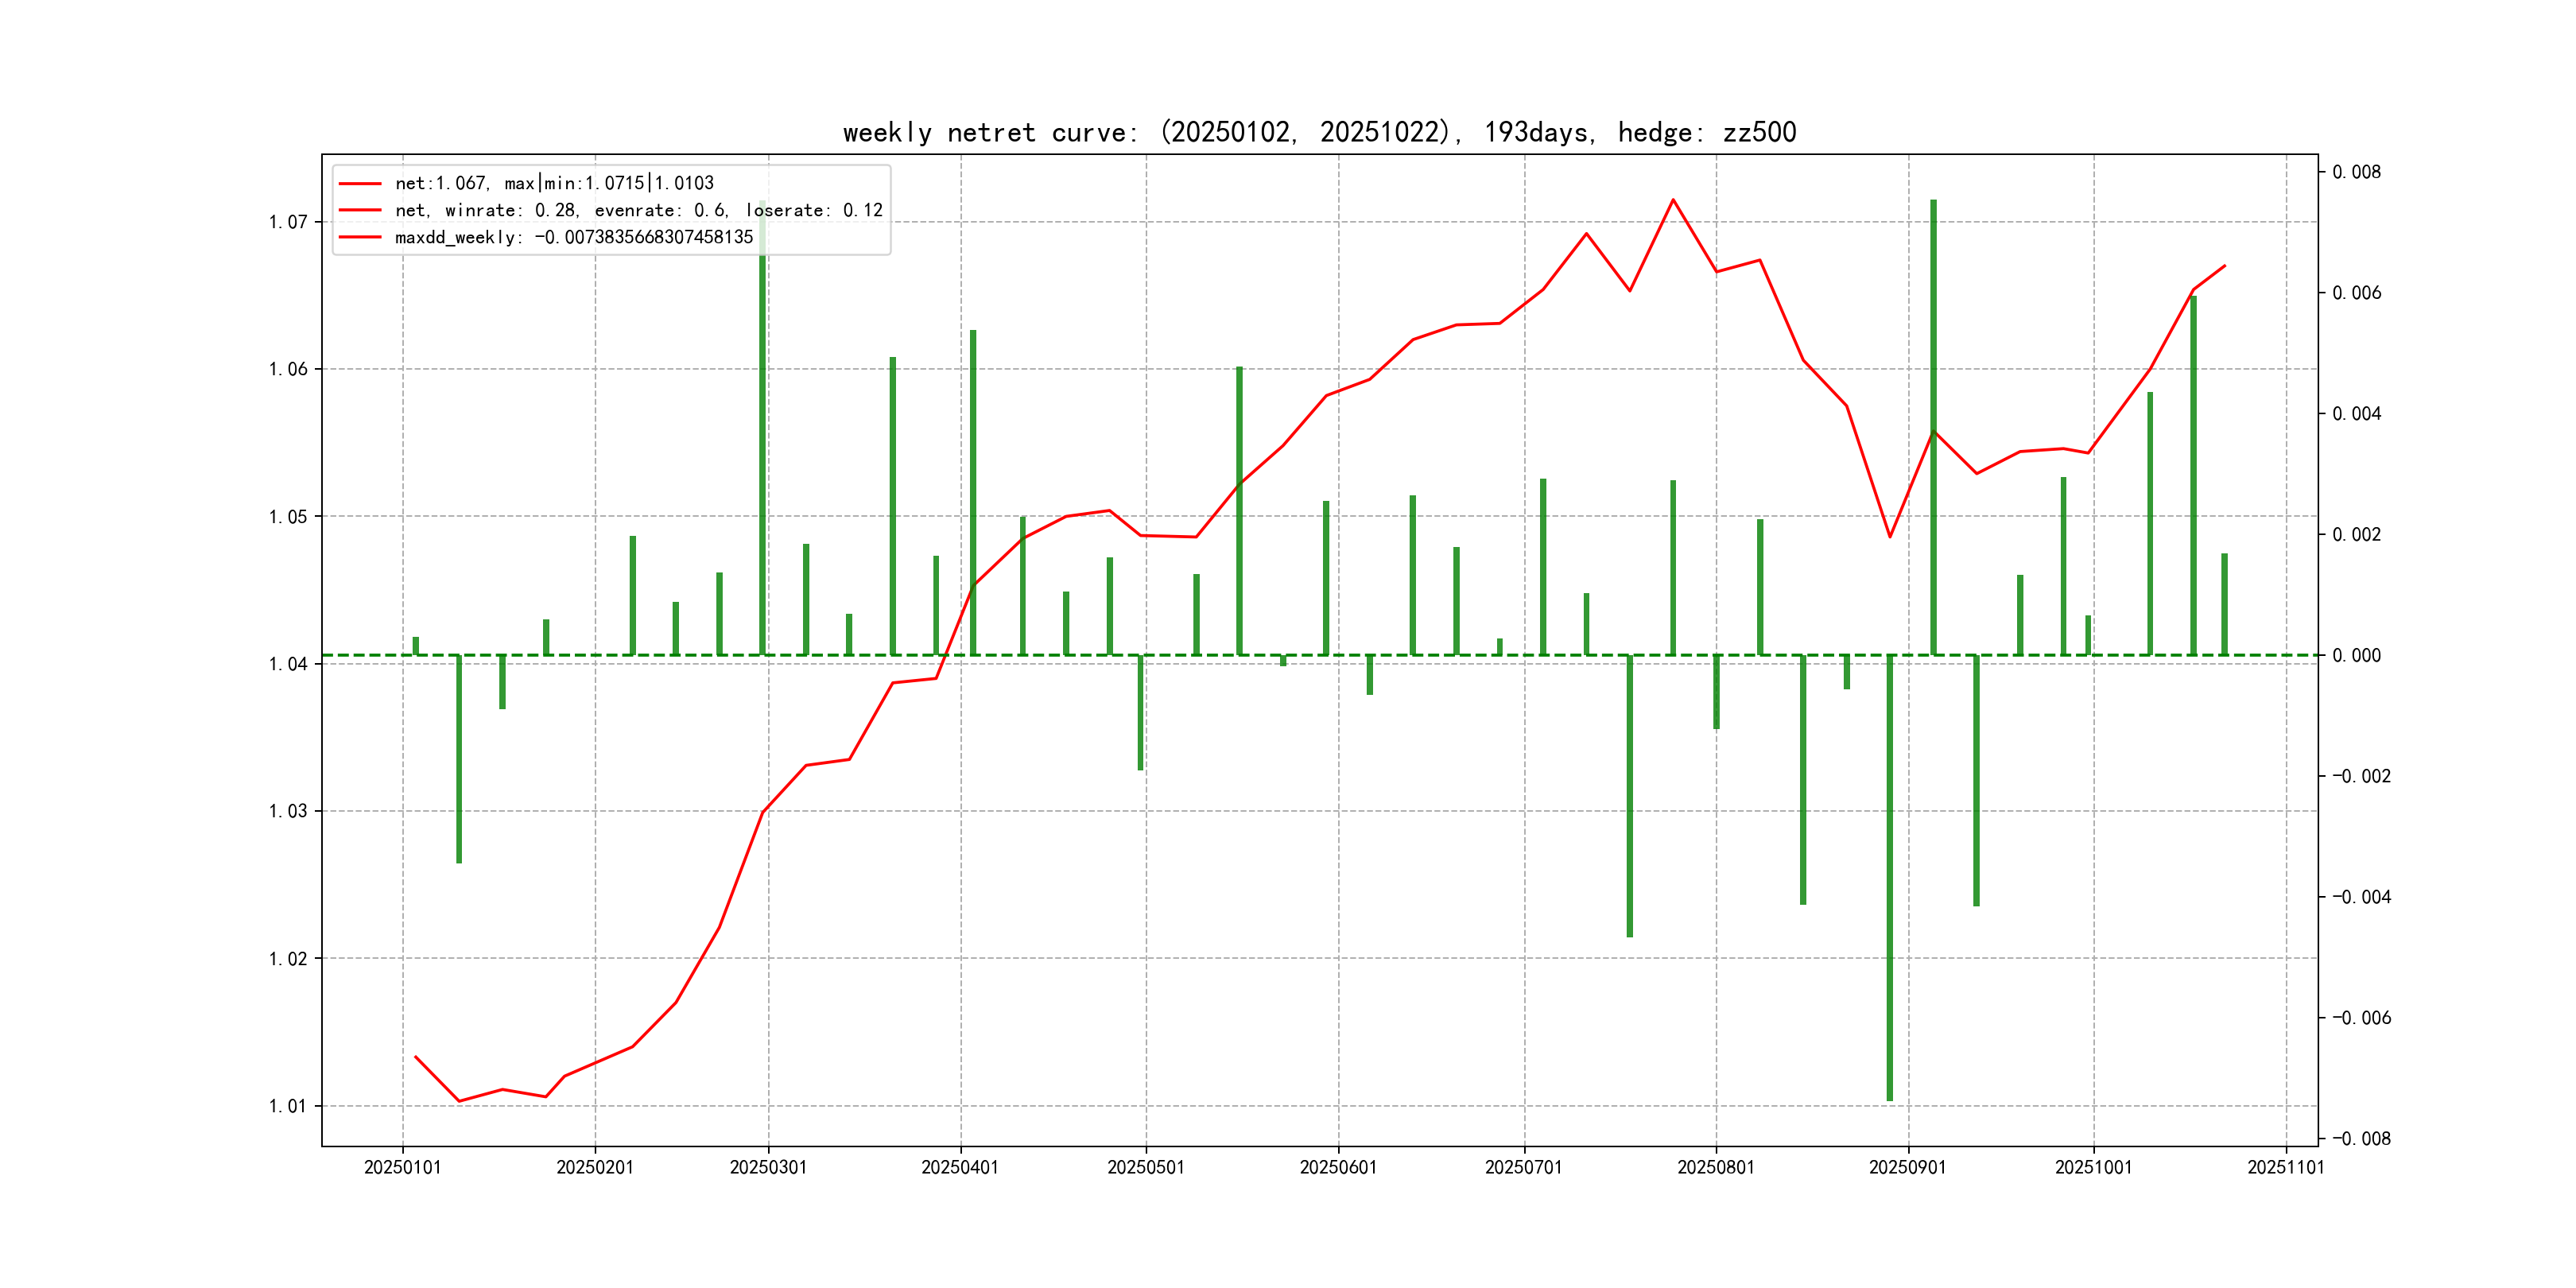Viewport: 2576px width, 1288px height.
Task: Select legend entry 'net:1.067, max|min'
Action: [554, 183]
